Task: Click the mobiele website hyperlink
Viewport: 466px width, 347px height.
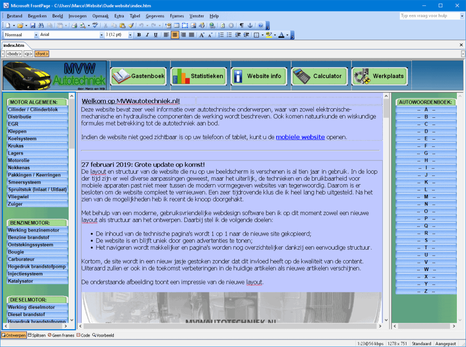Action: [x=300, y=137]
